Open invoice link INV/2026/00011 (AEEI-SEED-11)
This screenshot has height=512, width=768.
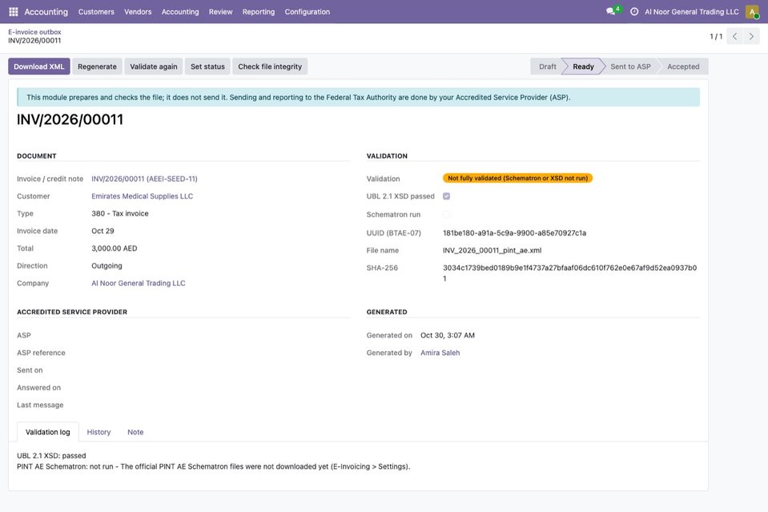pos(144,179)
